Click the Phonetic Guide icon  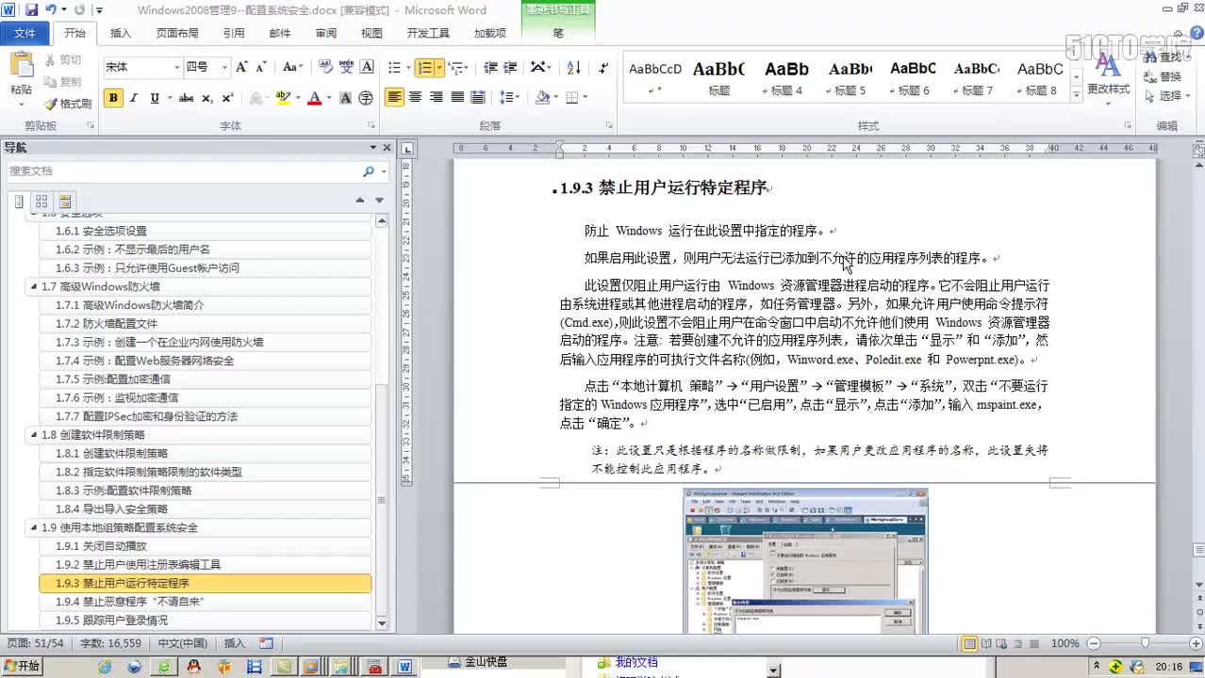point(346,67)
